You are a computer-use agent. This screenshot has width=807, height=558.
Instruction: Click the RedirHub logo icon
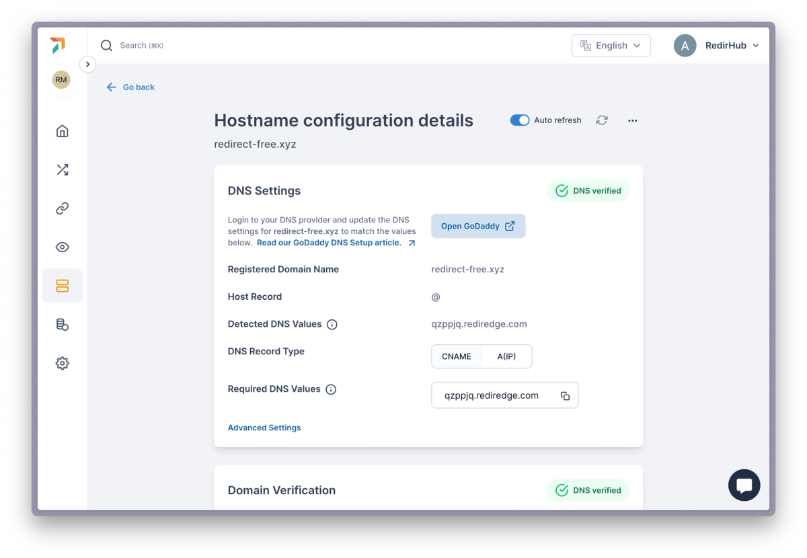[x=58, y=46]
